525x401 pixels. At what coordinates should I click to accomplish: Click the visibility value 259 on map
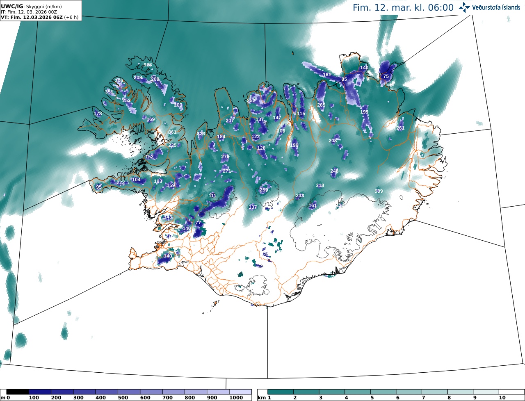point(264,190)
